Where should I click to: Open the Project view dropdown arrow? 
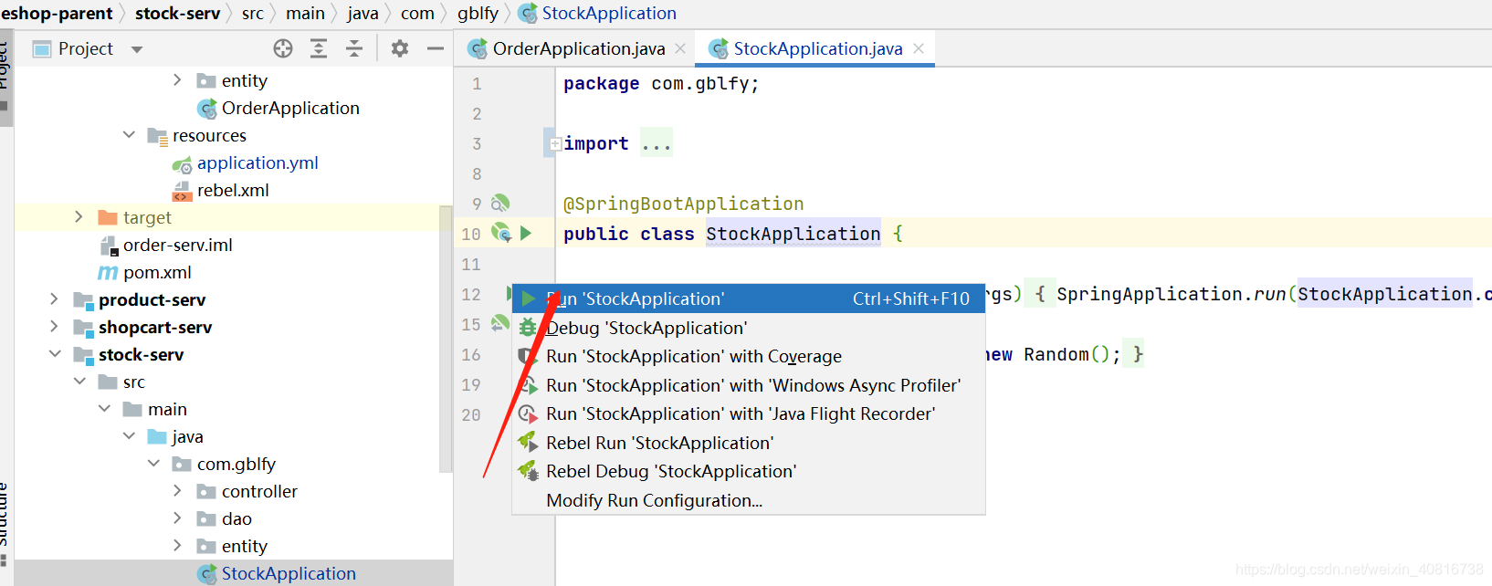pyautogui.click(x=137, y=49)
